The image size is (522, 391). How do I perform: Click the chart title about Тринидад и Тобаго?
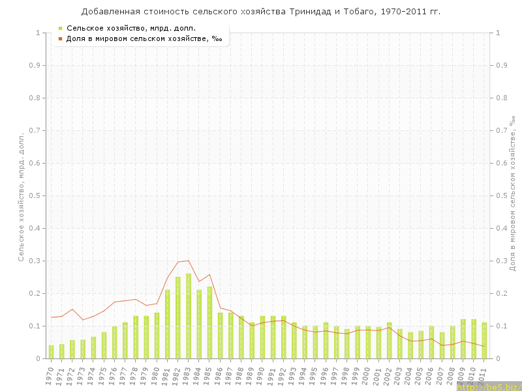coord(261,11)
